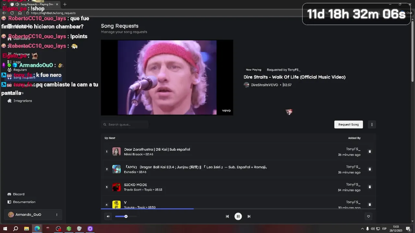The height and width of the screenshot is (233, 415).
Task: Open Armando_OuO account options menu
Action: point(57,215)
